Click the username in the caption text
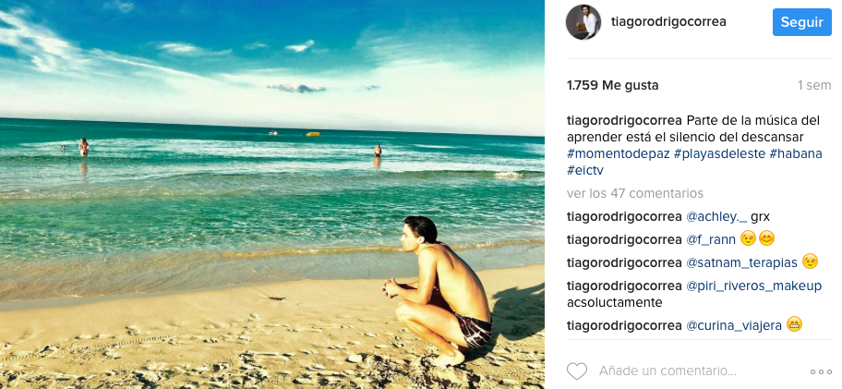 tap(624, 120)
